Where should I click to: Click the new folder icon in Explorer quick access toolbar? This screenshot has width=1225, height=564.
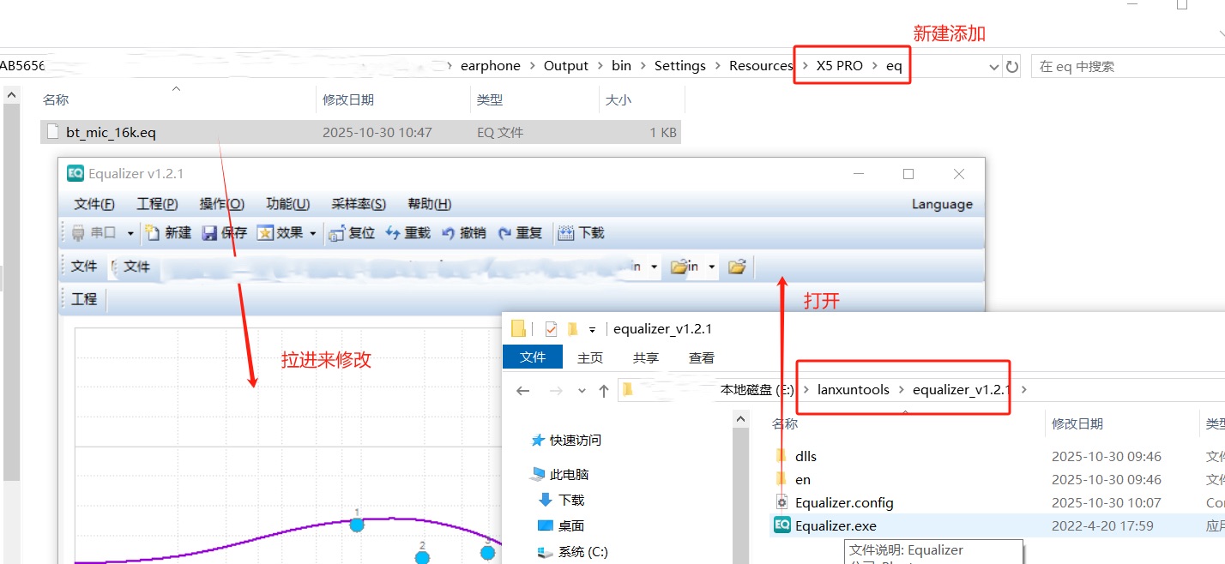coord(572,328)
